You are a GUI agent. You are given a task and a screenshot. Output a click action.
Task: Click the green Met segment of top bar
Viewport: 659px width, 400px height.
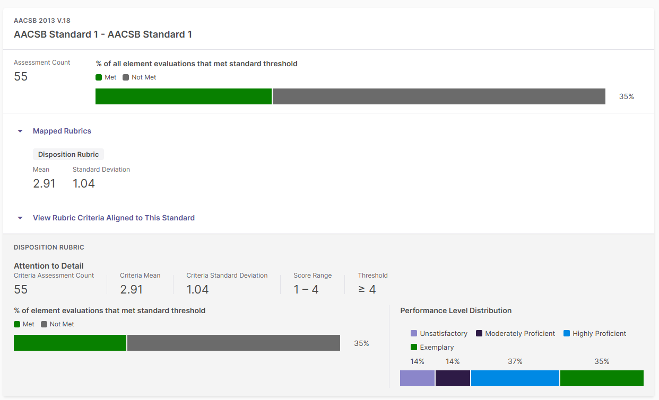[184, 96]
